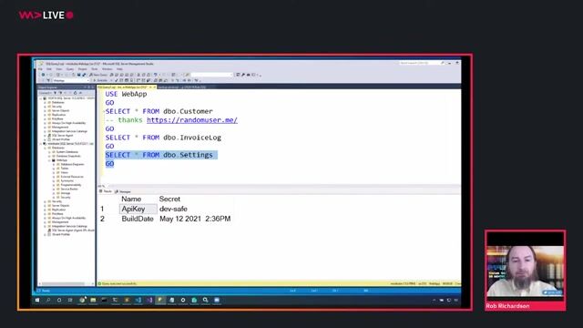The image size is (583, 328).
Task: Open the Connect dropdown in Object Explorer
Action: (46, 93)
